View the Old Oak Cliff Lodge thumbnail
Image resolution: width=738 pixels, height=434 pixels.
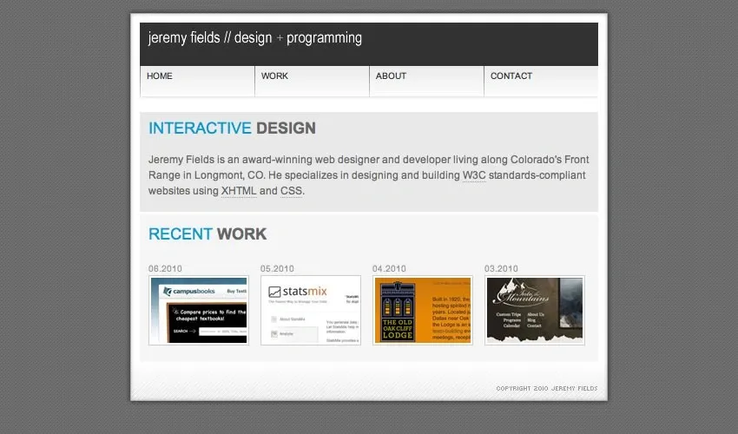[423, 310]
